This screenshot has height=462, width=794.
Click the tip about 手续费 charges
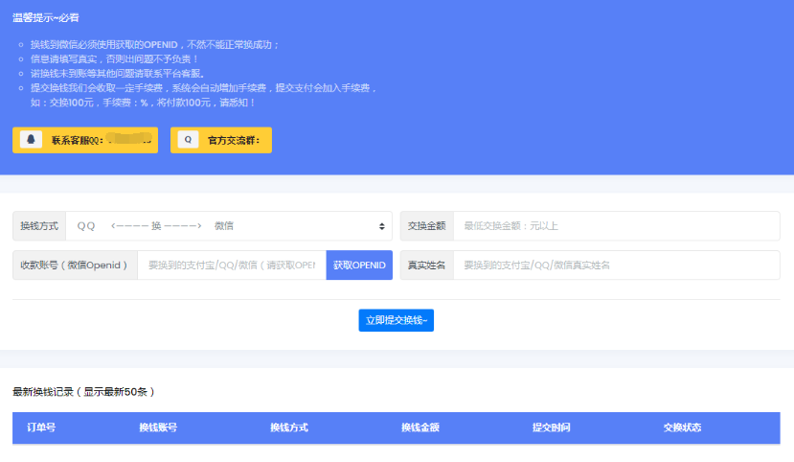(x=204, y=95)
